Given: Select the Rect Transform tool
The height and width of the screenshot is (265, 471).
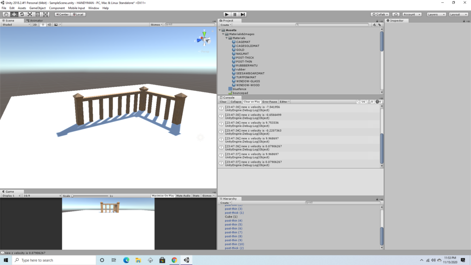Looking at the screenshot, I should [37, 14].
